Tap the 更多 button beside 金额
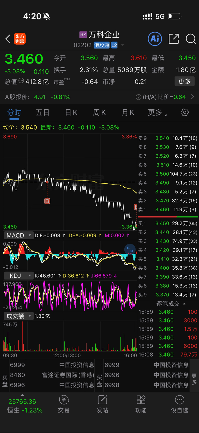This screenshot has height=433, width=199. 184,81
